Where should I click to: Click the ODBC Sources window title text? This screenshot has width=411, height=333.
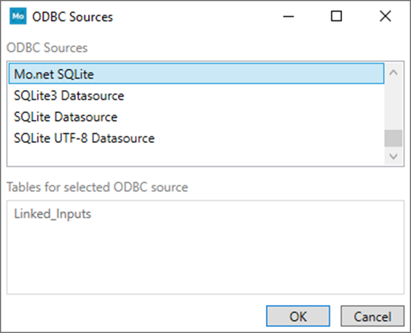pyautogui.click(x=73, y=17)
